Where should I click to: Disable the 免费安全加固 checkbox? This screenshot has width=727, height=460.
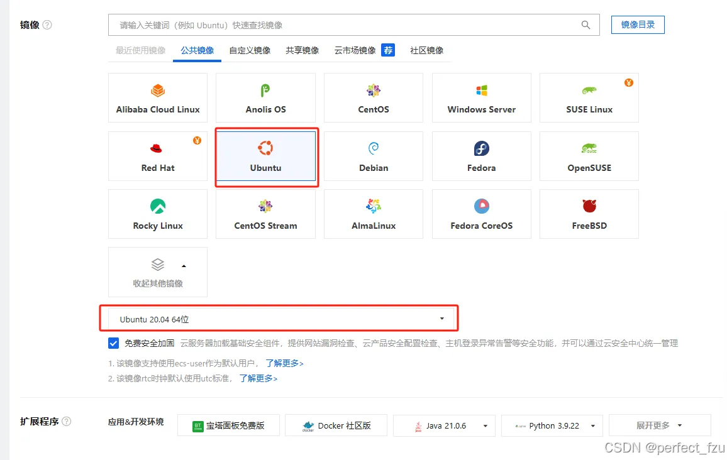pos(113,343)
